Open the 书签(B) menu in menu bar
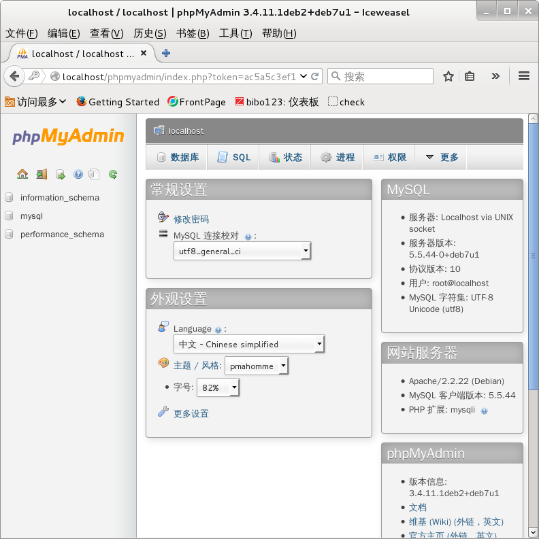The image size is (539, 539). point(193,33)
